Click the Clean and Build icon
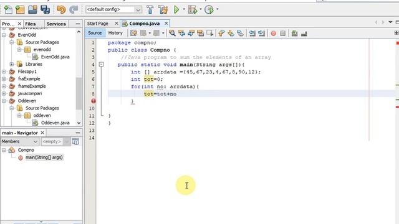 click(x=163, y=10)
